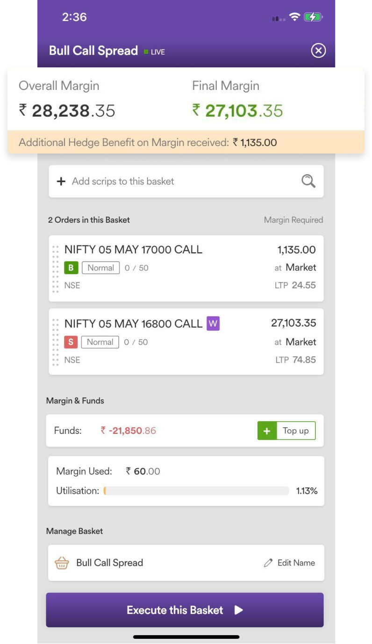Tap the red S sell badge
Screen dimensions: 372x644
point(70,342)
